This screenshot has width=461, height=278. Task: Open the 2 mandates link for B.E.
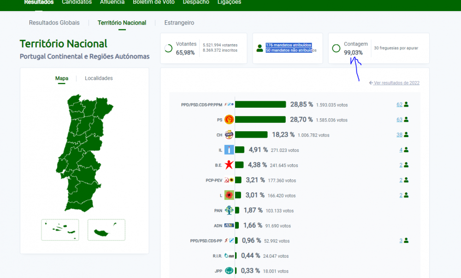click(401, 165)
